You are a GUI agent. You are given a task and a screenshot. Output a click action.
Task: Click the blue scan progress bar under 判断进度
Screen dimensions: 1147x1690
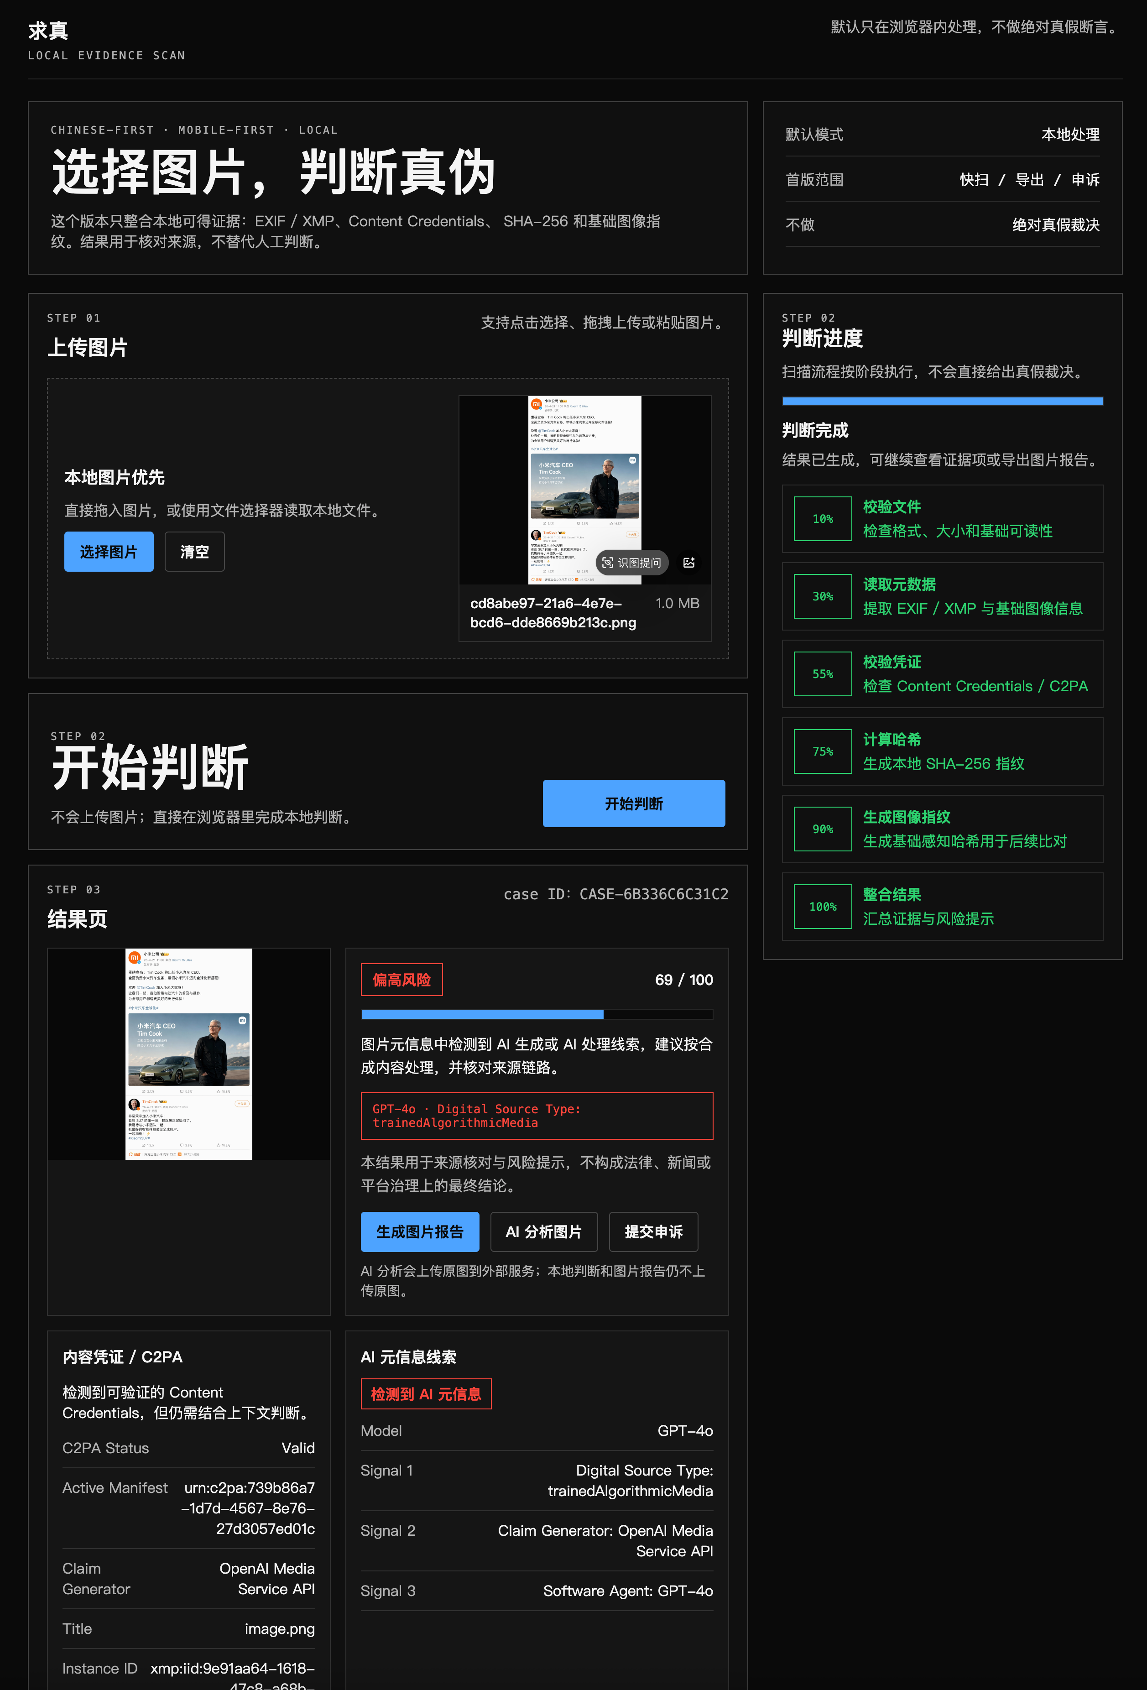pos(943,401)
